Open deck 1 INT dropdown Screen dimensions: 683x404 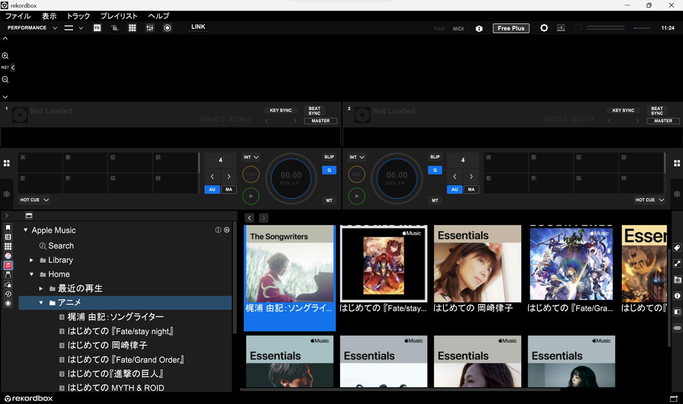tap(251, 157)
